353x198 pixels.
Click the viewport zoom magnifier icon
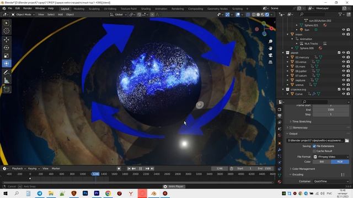tap(270, 41)
